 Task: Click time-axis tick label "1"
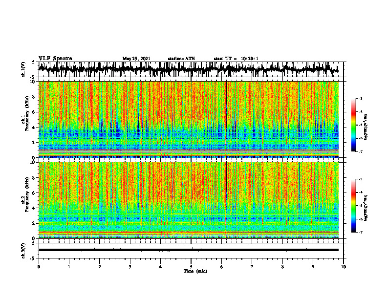tap(69, 267)
